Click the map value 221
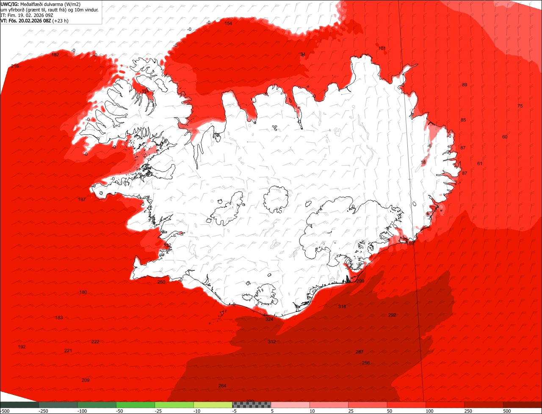The image size is (542, 414). 68,351
